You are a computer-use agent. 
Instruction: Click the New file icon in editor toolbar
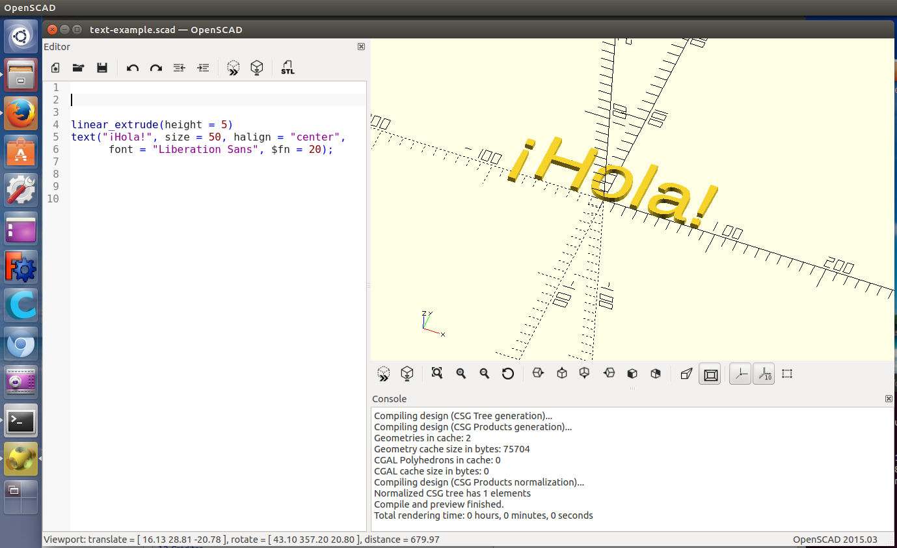55,68
